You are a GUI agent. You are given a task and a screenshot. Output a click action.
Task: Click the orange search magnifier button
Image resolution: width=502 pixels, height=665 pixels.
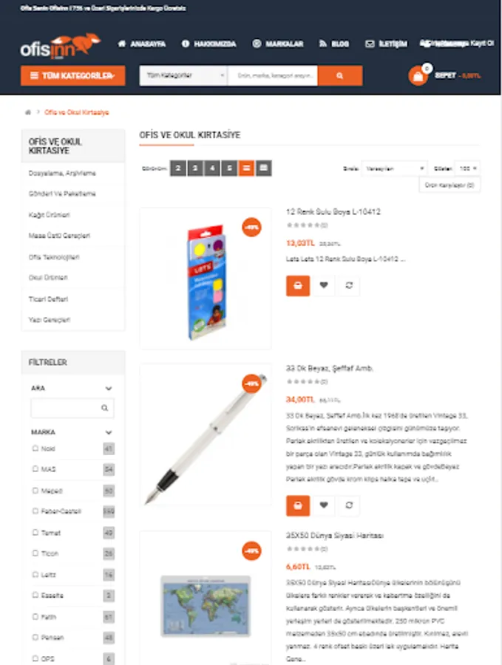tap(340, 75)
